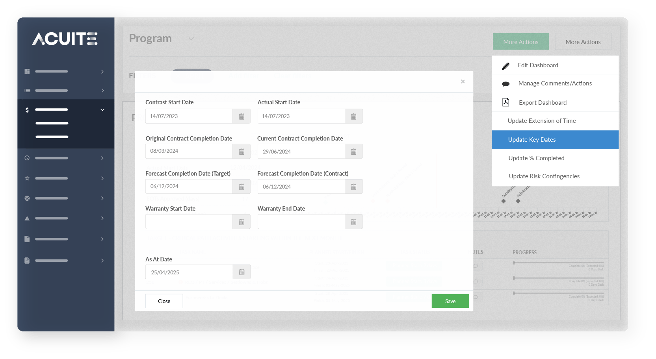
Task: Select Manage Comments/Actions menu item
Action: [x=555, y=83]
